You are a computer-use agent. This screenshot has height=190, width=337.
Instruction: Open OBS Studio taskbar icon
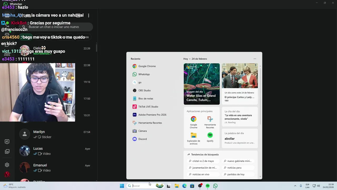click(200, 186)
